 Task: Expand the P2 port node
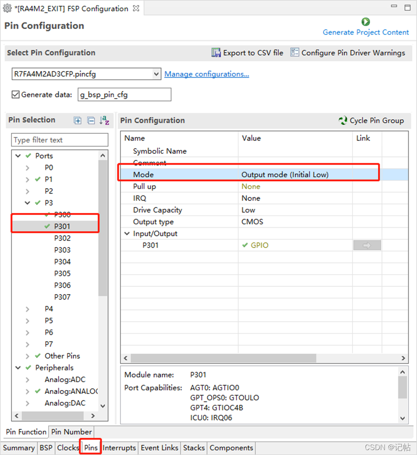coord(27,191)
